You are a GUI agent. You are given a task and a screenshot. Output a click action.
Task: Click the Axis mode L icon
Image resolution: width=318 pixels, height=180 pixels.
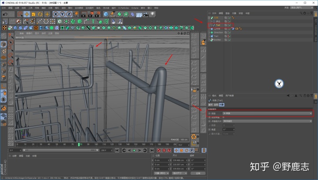(4, 86)
